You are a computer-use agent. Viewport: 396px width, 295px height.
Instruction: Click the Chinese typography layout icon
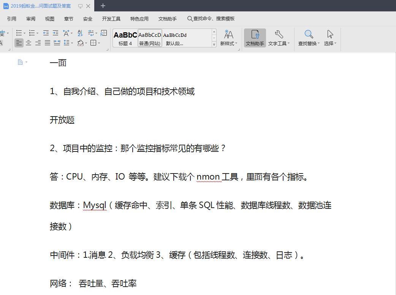point(66,33)
